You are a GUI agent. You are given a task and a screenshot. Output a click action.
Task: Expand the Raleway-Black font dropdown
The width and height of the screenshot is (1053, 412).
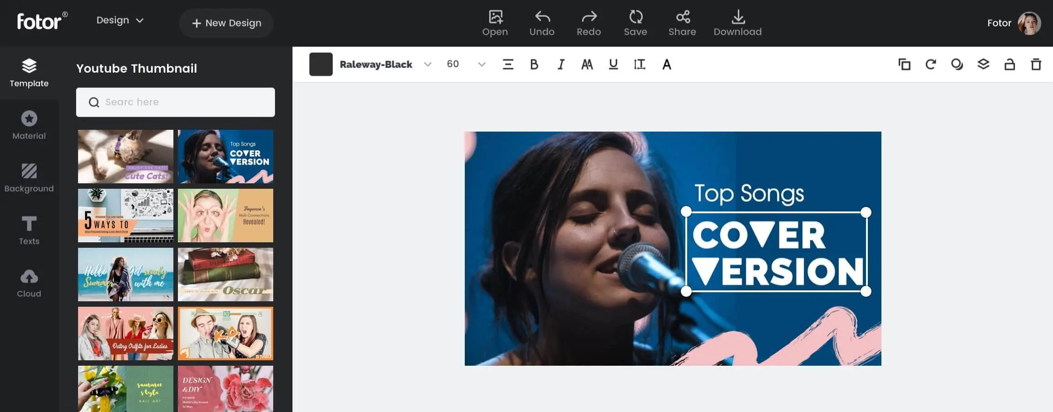point(428,64)
